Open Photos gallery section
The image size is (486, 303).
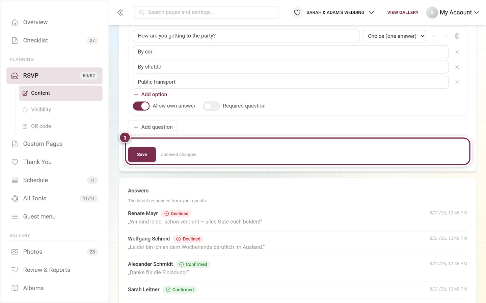coord(55,252)
